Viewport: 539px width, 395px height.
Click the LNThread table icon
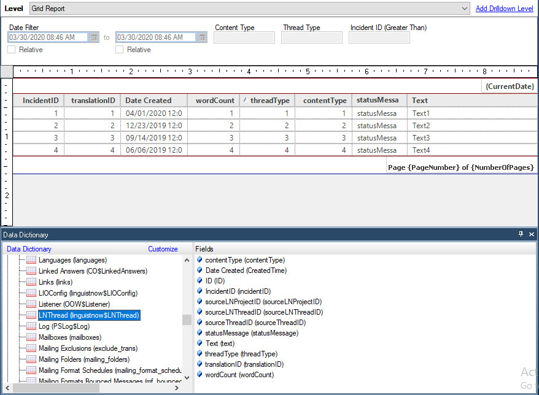coord(31,315)
